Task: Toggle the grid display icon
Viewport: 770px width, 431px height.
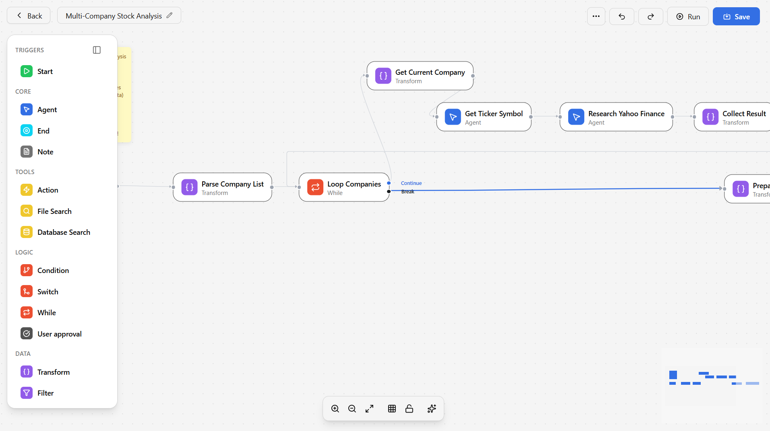Action: [x=392, y=409]
